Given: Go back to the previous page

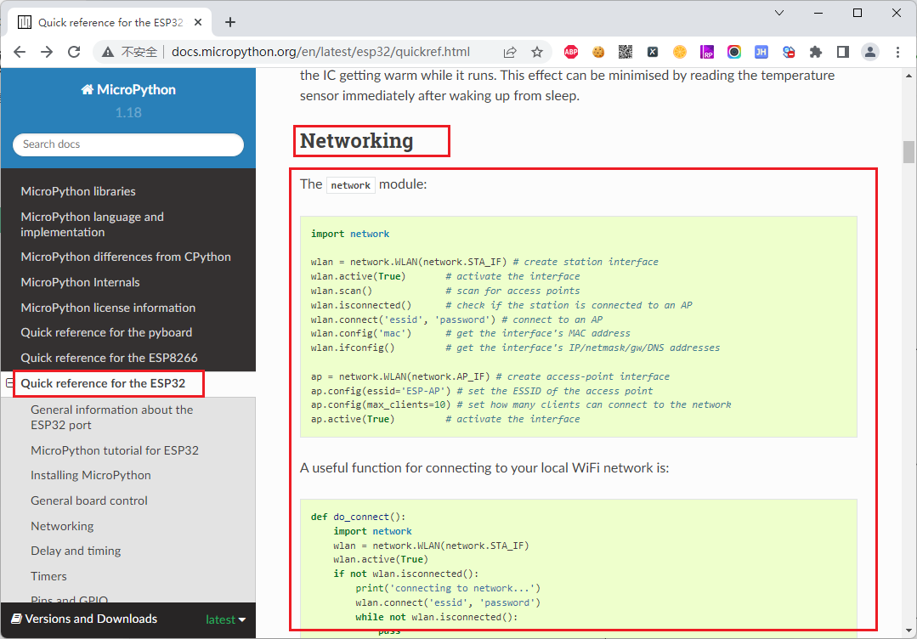Looking at the screenshot, I should point(20,52).
